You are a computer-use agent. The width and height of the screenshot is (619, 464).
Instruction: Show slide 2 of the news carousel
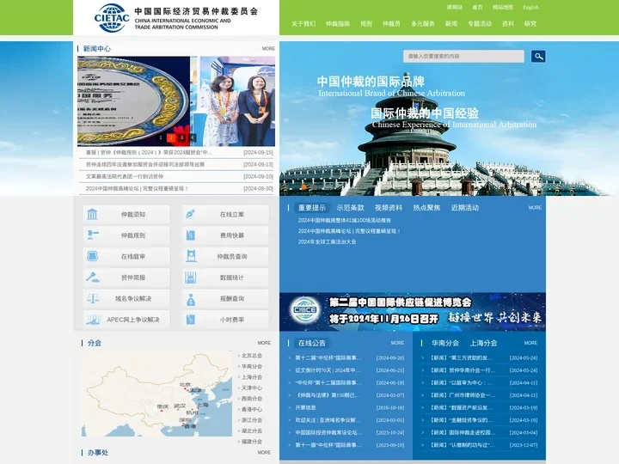point(171,137)
